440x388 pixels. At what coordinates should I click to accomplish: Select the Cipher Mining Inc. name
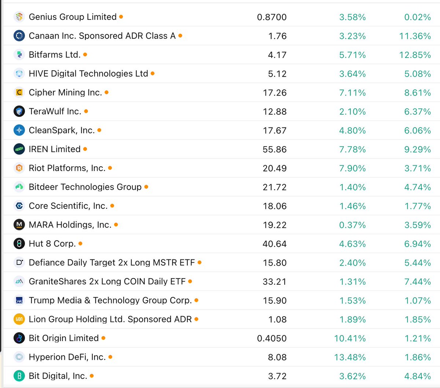point(65,93)
